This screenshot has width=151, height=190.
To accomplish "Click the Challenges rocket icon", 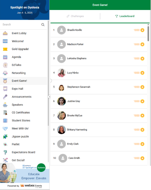I will click(x=68, y=16).
